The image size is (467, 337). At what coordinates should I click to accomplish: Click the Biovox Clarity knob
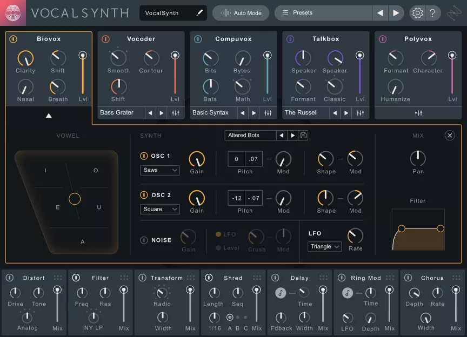pyautogui.click(x=25, y=58)
